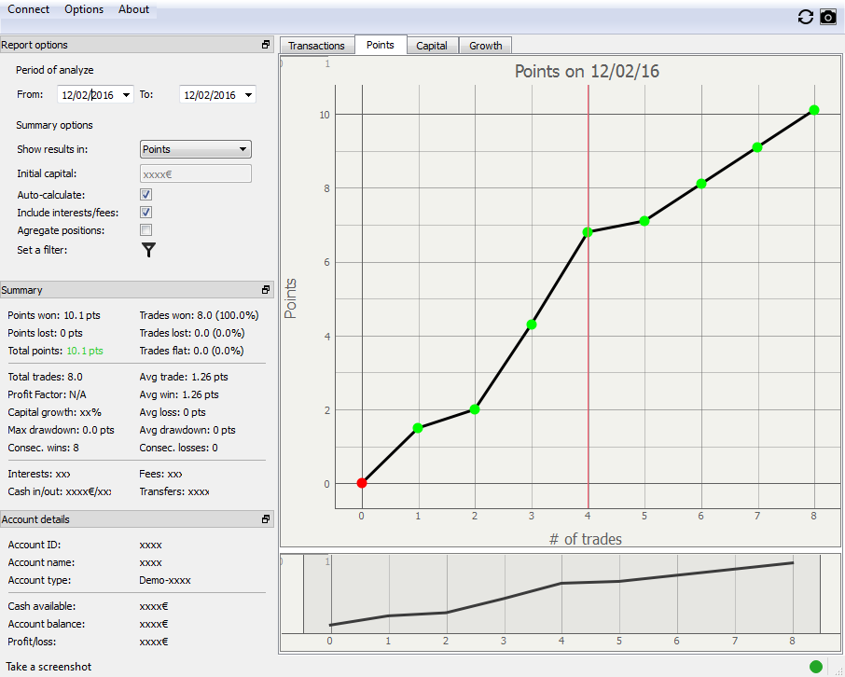Click the '# of trades' axis label
This screenshot has height=677, width=845.
(x=585, y=539)
